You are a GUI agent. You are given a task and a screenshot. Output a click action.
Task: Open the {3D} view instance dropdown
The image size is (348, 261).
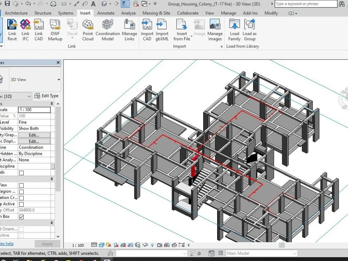pos(29,96)
